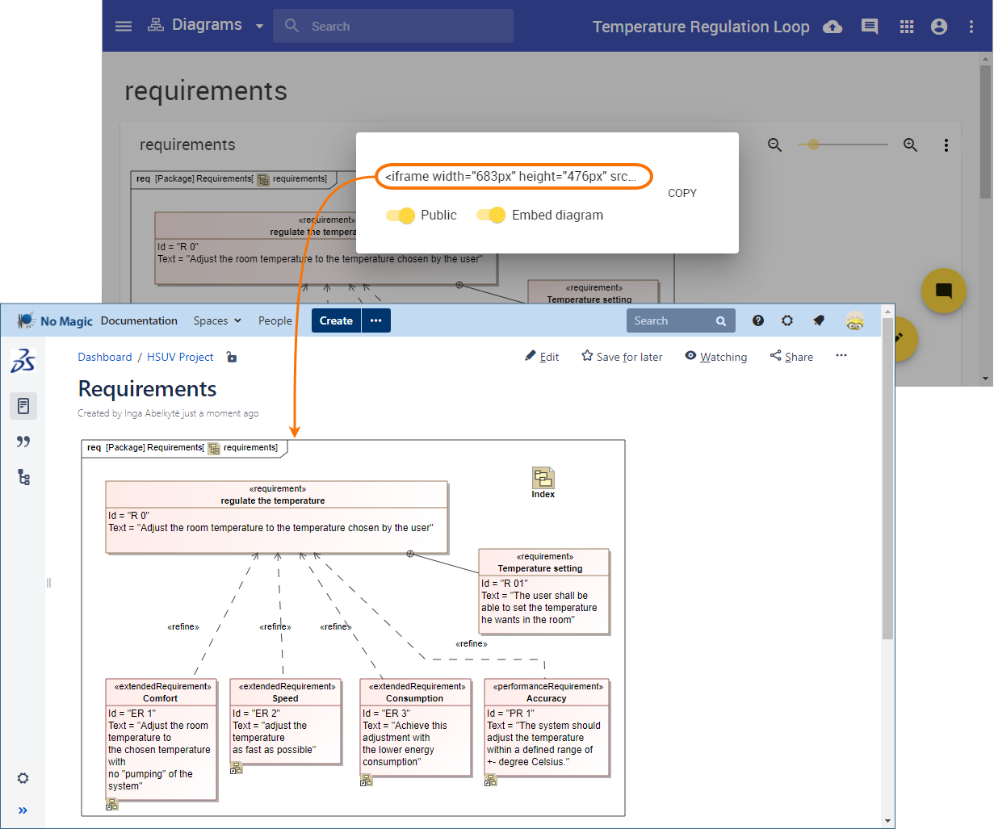
Task: Click the sidebar resize handle
Action: tap(48, 583)
